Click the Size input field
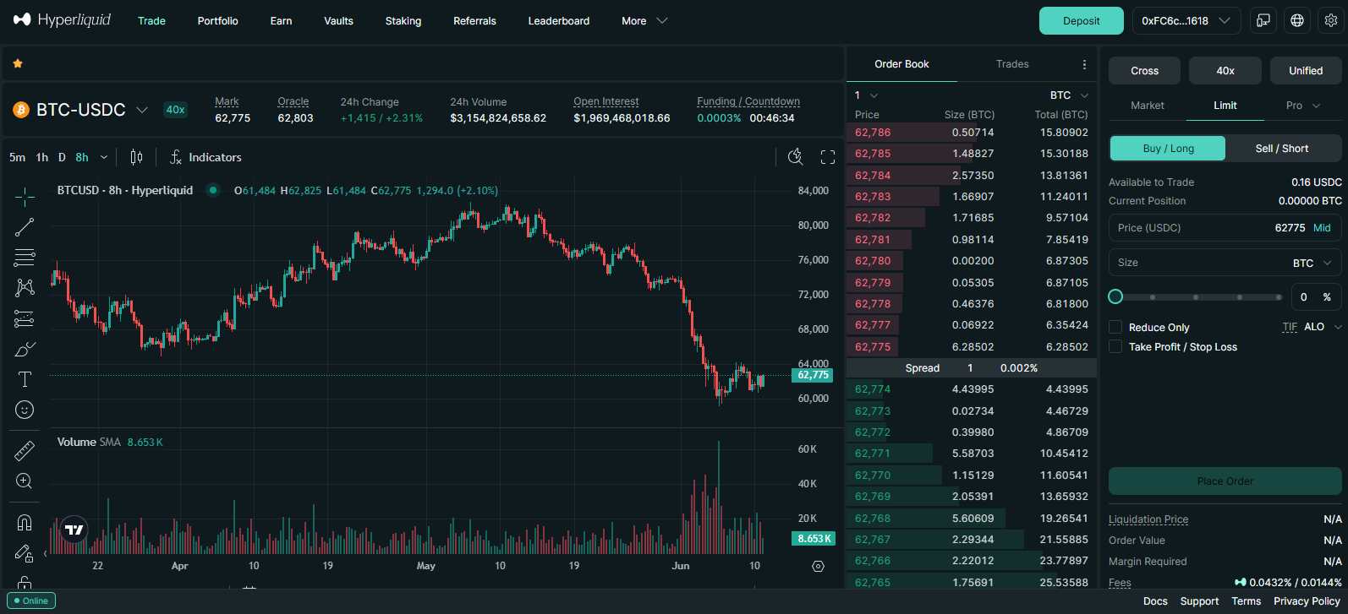Image resolution: width=1348 pixels, height=614 pixels. click(x=1225, y=263)
